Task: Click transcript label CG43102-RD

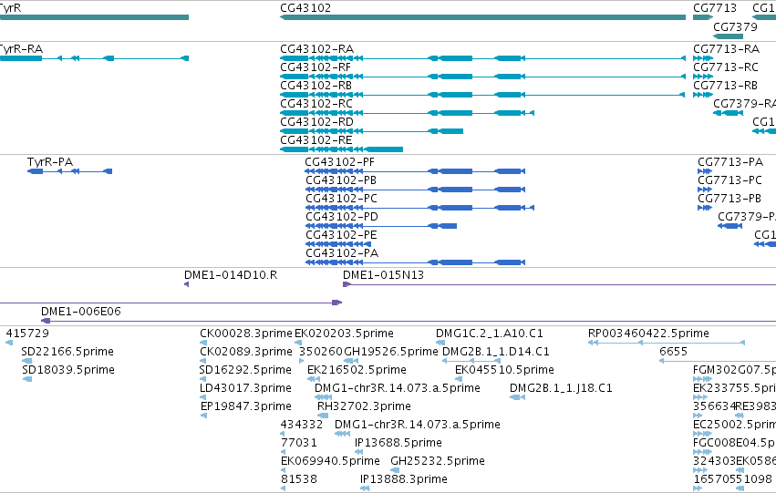Action: pos(316,122)
